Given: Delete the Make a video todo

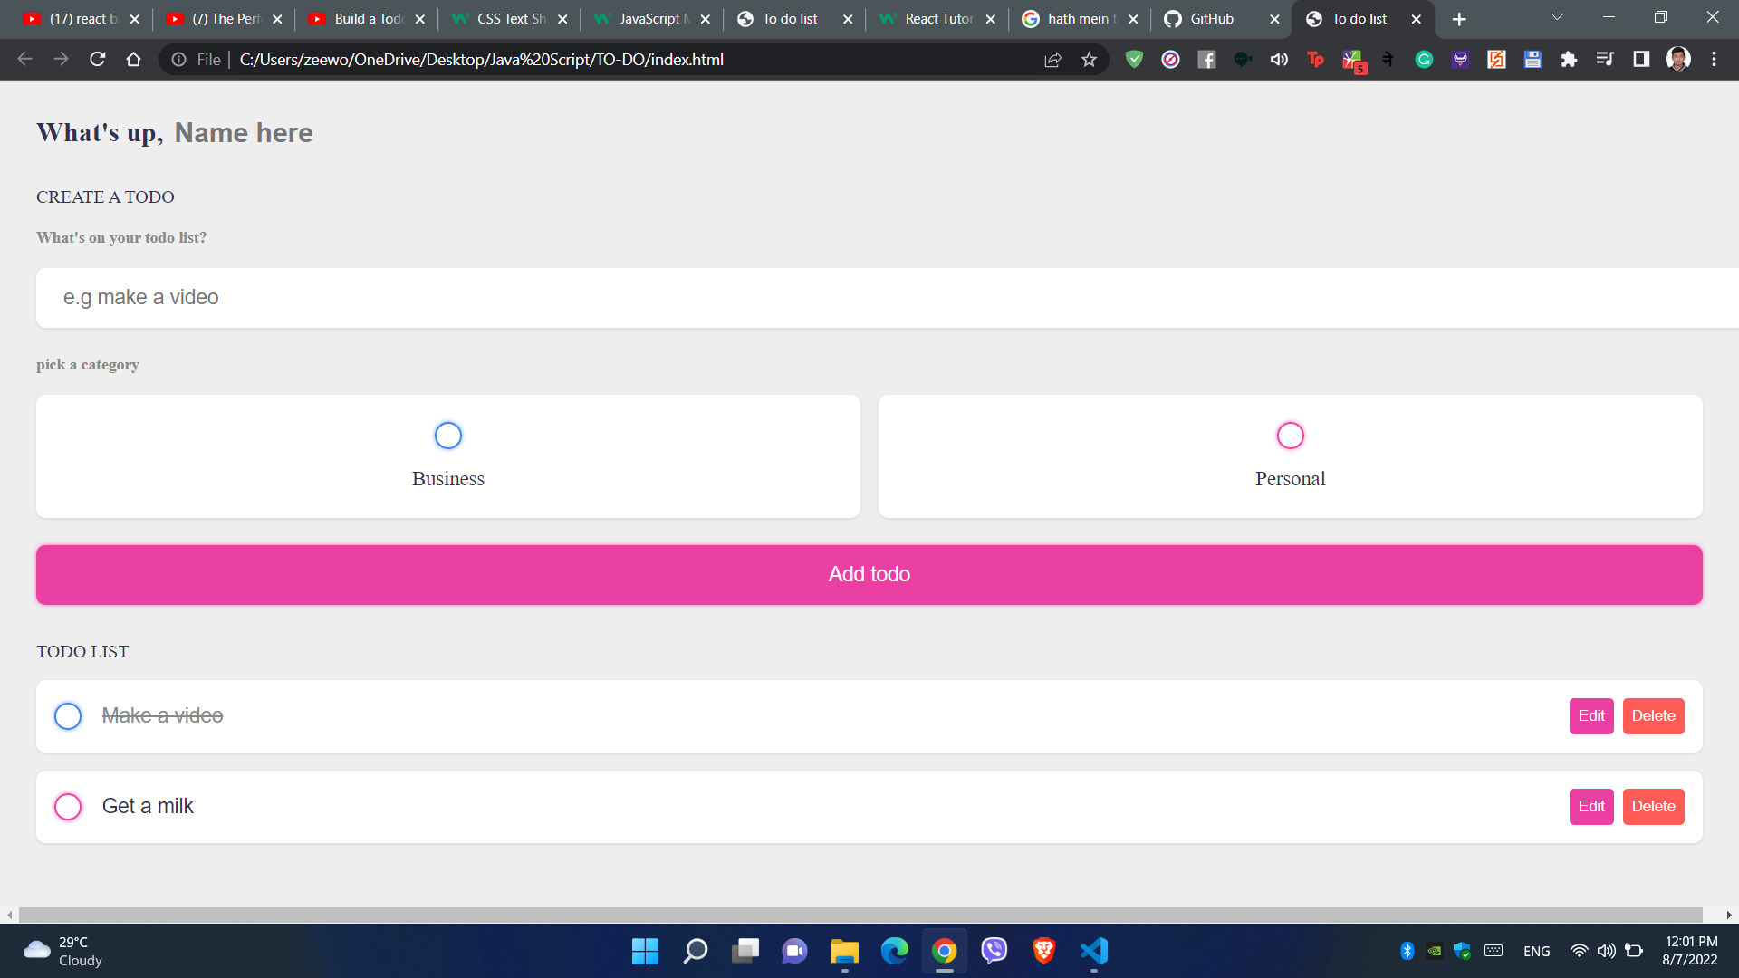Looking at the screenshot, I should (1654, 716).
